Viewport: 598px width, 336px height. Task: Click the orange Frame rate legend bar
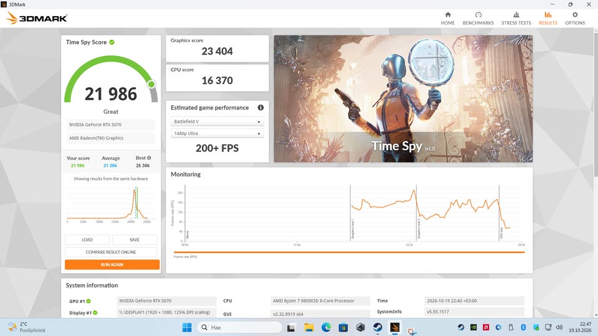pos(349,252)
